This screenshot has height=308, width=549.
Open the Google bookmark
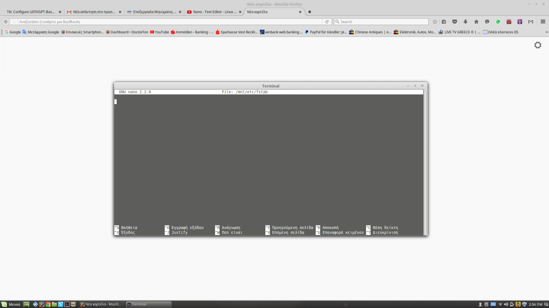(x=13, y=32)
